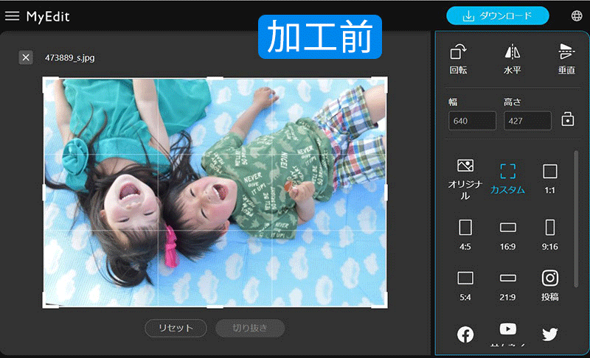This screenshot has width=590, height=358.
Task: Close the 473889_s.jpg image file
Action: (26, 57)
